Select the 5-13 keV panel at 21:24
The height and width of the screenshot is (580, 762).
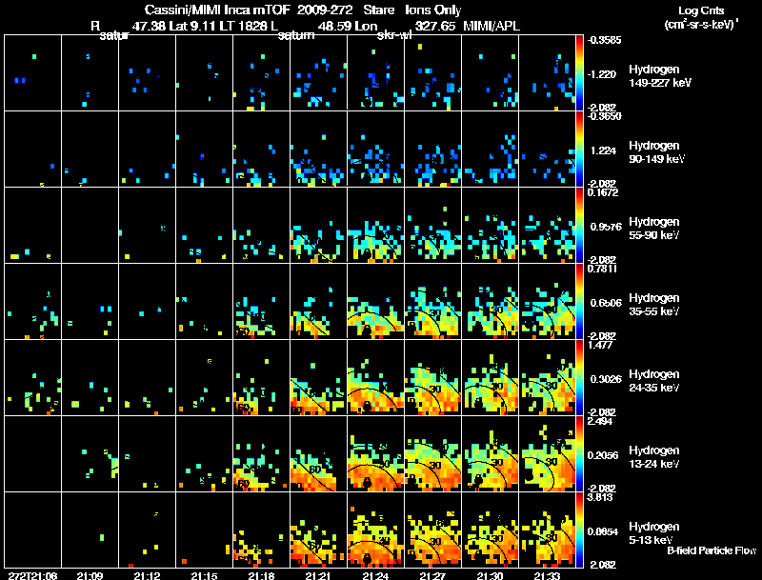[x=375, y=530]
